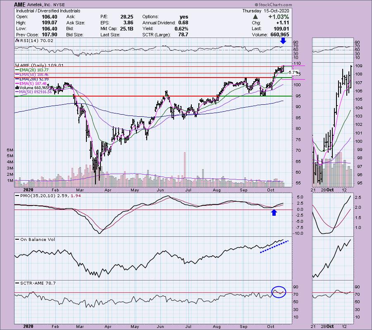Select the 1M volume axis label

pos(10,181)
